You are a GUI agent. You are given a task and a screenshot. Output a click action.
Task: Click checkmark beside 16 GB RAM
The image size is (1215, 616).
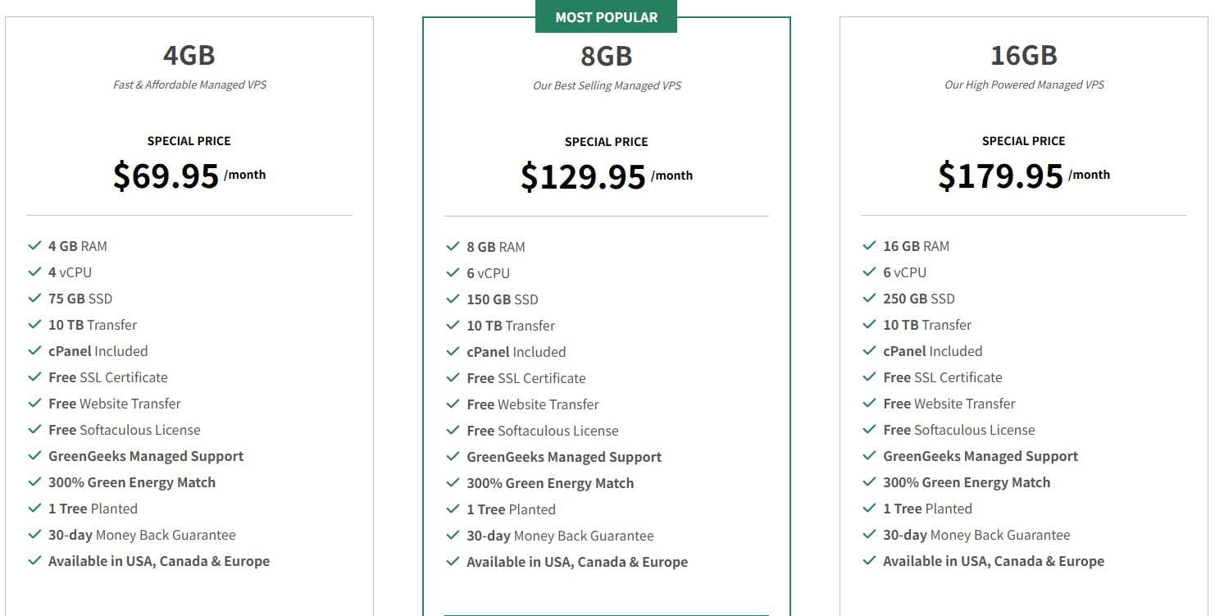pyautogui.click(x=869, y=246)
